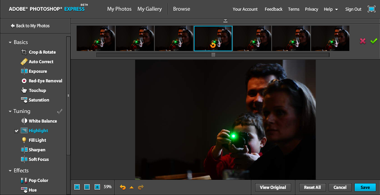Click the Save button
This screenshot has height=195, width=380.
click(x=365, y=187)
